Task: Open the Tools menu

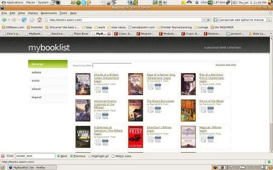Action: 63,13
